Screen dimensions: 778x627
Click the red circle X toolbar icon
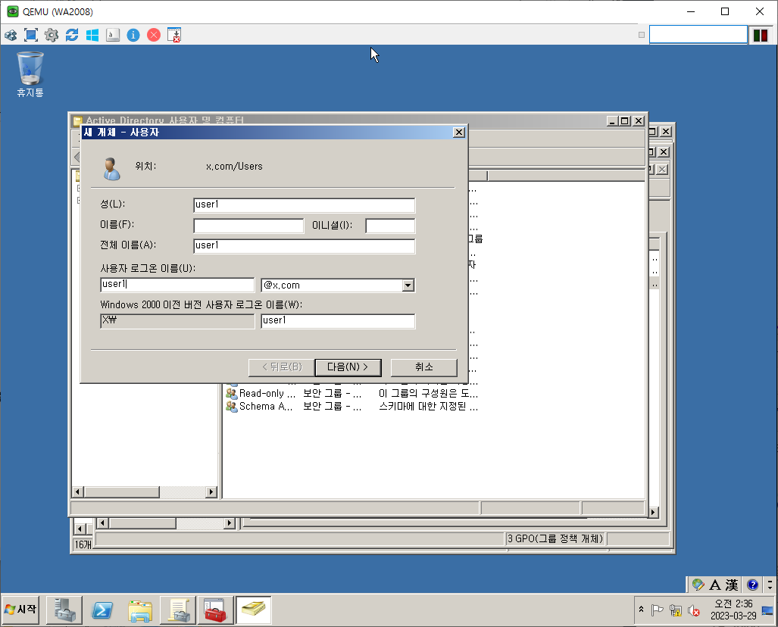(x=154, y=35)
